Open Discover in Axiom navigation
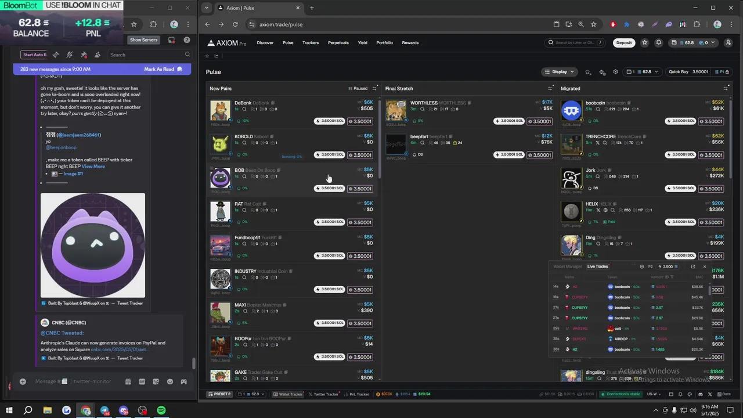 [265, 43]
